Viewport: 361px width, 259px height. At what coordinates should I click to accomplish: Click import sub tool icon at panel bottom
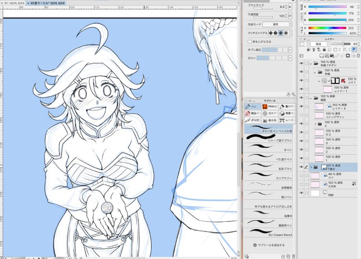(x=283, y=256)
